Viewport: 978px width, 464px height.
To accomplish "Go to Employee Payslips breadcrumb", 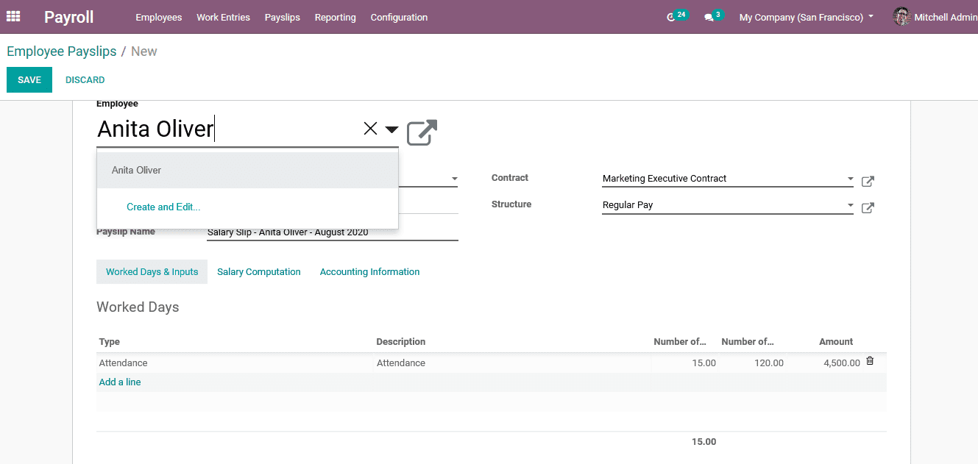I will [62, 51].
